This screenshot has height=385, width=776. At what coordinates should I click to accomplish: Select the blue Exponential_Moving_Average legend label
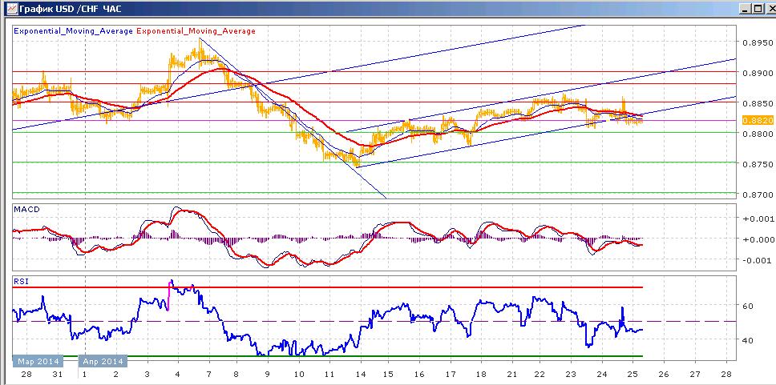(x=73, y=30)
